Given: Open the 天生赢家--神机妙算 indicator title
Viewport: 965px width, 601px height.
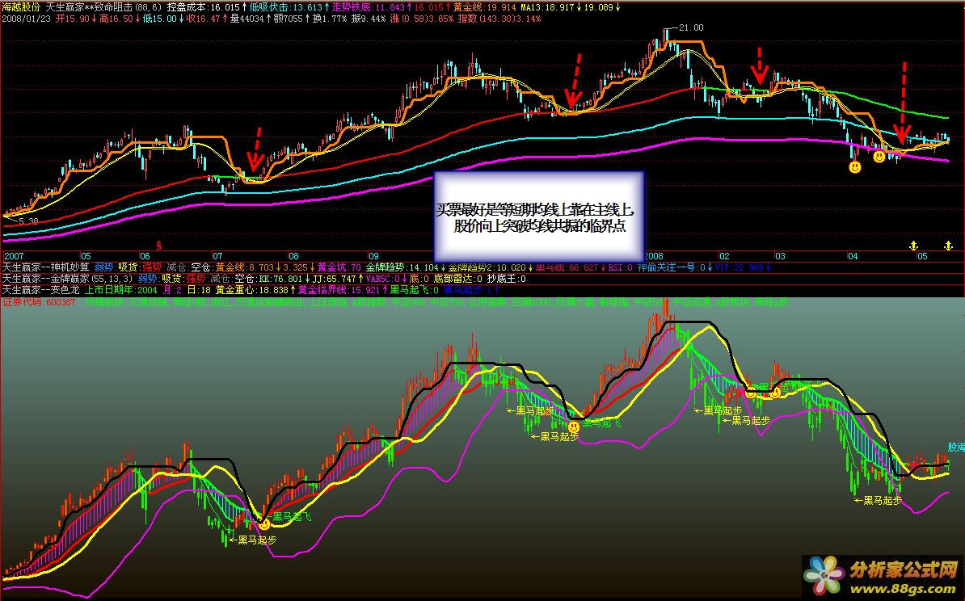Looking at the screenshot, I should pyautogui.click(x=45, y=267).
